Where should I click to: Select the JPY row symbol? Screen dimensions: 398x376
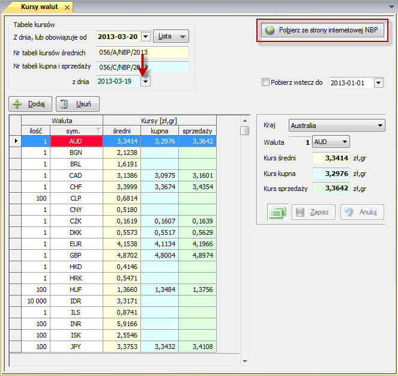pos(77,347)
